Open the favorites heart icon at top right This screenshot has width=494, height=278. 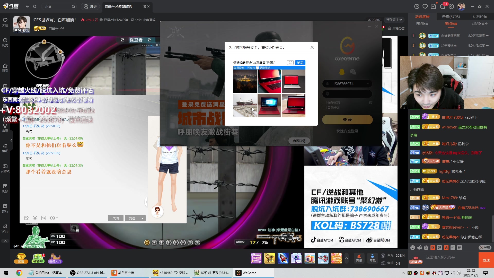[x=425, y=6]
